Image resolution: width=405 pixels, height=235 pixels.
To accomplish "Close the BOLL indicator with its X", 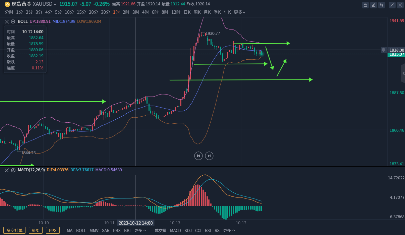I will tap(7, 21).
